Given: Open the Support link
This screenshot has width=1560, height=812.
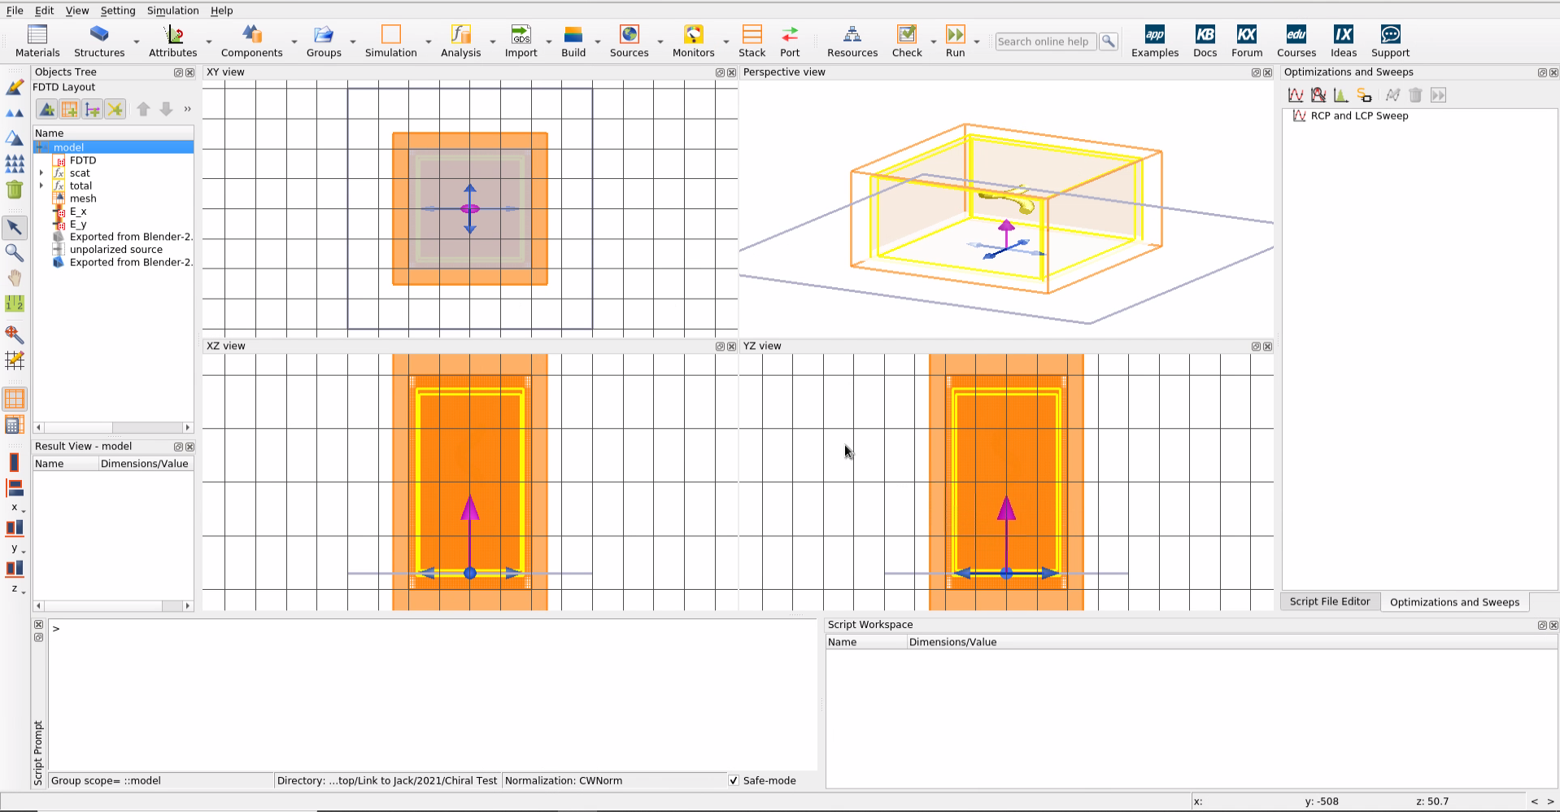Looking at the screenshot, I should (x=1390, y=41).
